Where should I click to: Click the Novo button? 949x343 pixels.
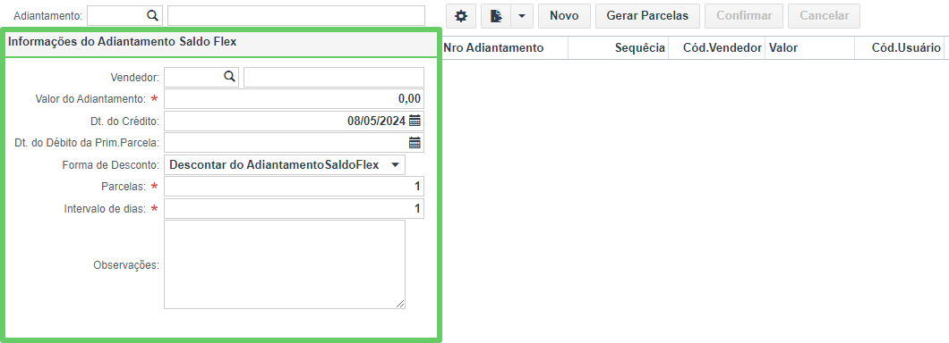point(564,16)
